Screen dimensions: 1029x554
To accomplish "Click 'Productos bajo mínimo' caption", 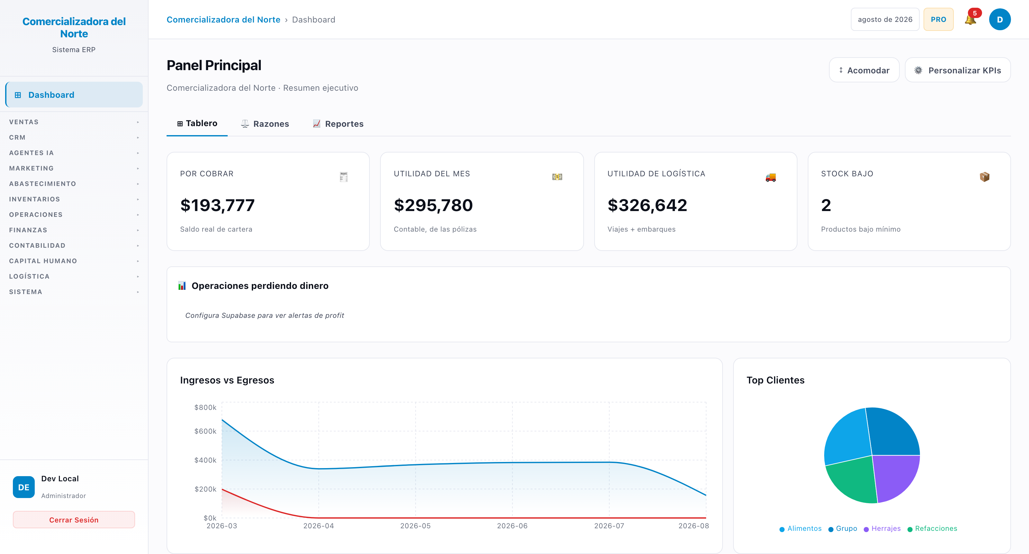I will click(861, 229).
